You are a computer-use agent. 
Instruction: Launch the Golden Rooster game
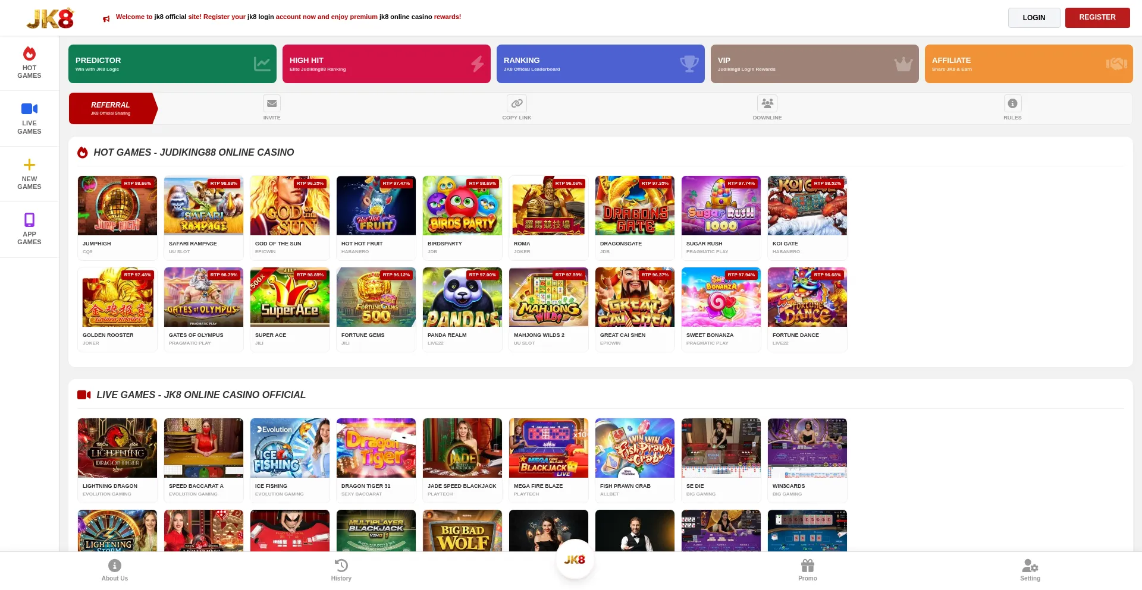point(117,297)
